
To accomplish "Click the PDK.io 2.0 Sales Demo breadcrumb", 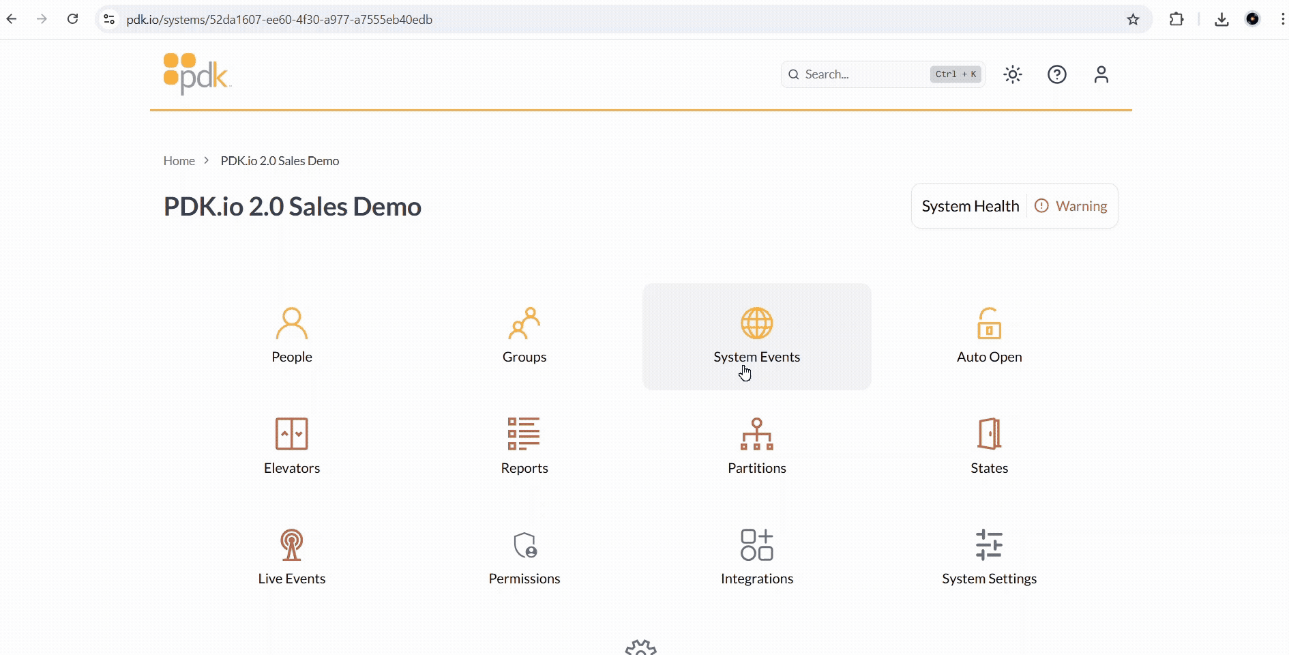I will pyautogui.click(x=280, y=161).
